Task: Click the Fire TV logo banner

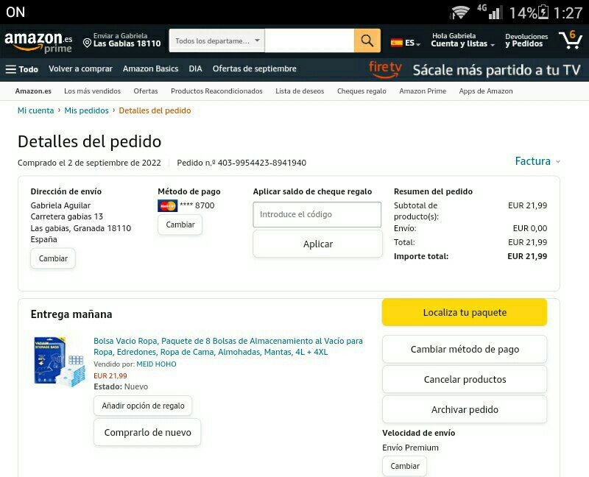Action: [x=385, y=69]
